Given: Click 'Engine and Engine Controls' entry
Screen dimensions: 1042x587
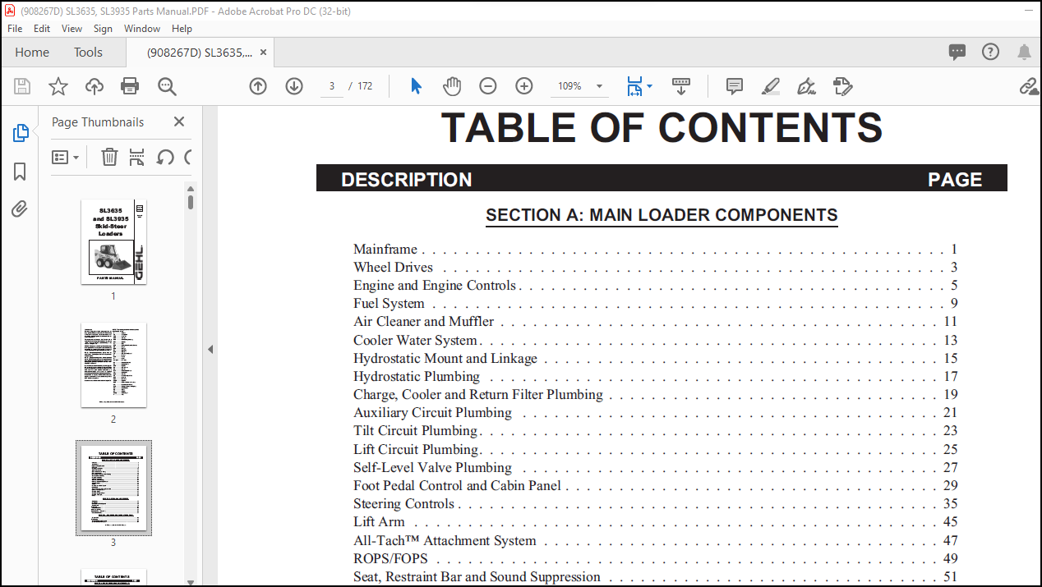Looking at the screenshot, I should 435,285.
